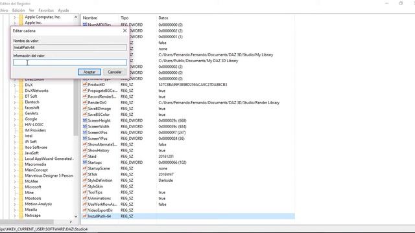The height and width of the screenshot is (233, 415).
Task: Click the Intel folder icon in tree
Action: (21, 136)
